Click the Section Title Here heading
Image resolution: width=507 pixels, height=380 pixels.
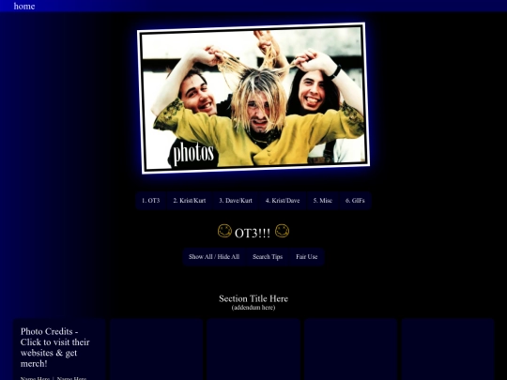pyautogui.click(x=253, y=298)
